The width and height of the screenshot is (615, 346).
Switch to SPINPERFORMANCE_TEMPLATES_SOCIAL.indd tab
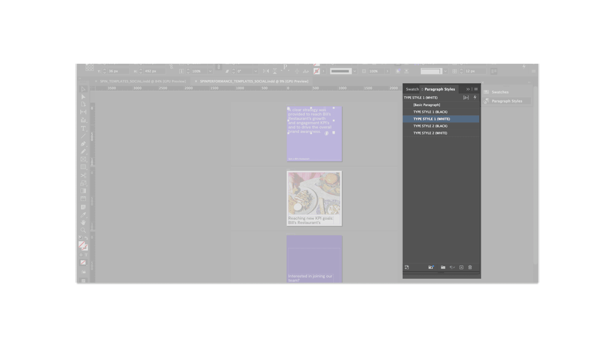click(x=254, y=82)
